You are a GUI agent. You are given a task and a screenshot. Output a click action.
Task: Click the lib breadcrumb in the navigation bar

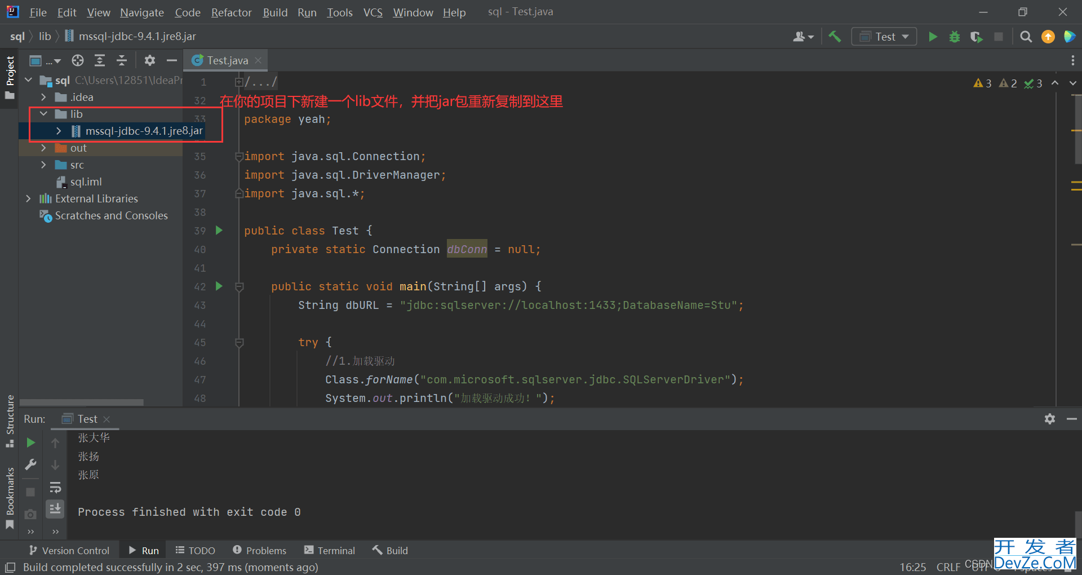tap(45, 37)
